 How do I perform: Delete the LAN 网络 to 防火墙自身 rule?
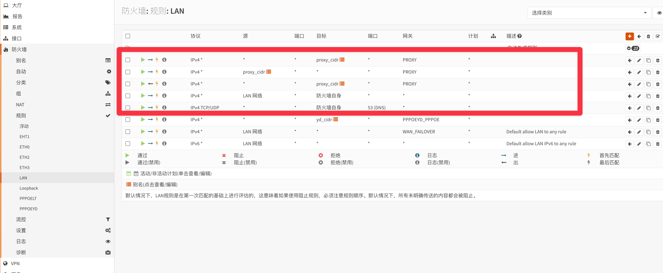coord(658,96)
